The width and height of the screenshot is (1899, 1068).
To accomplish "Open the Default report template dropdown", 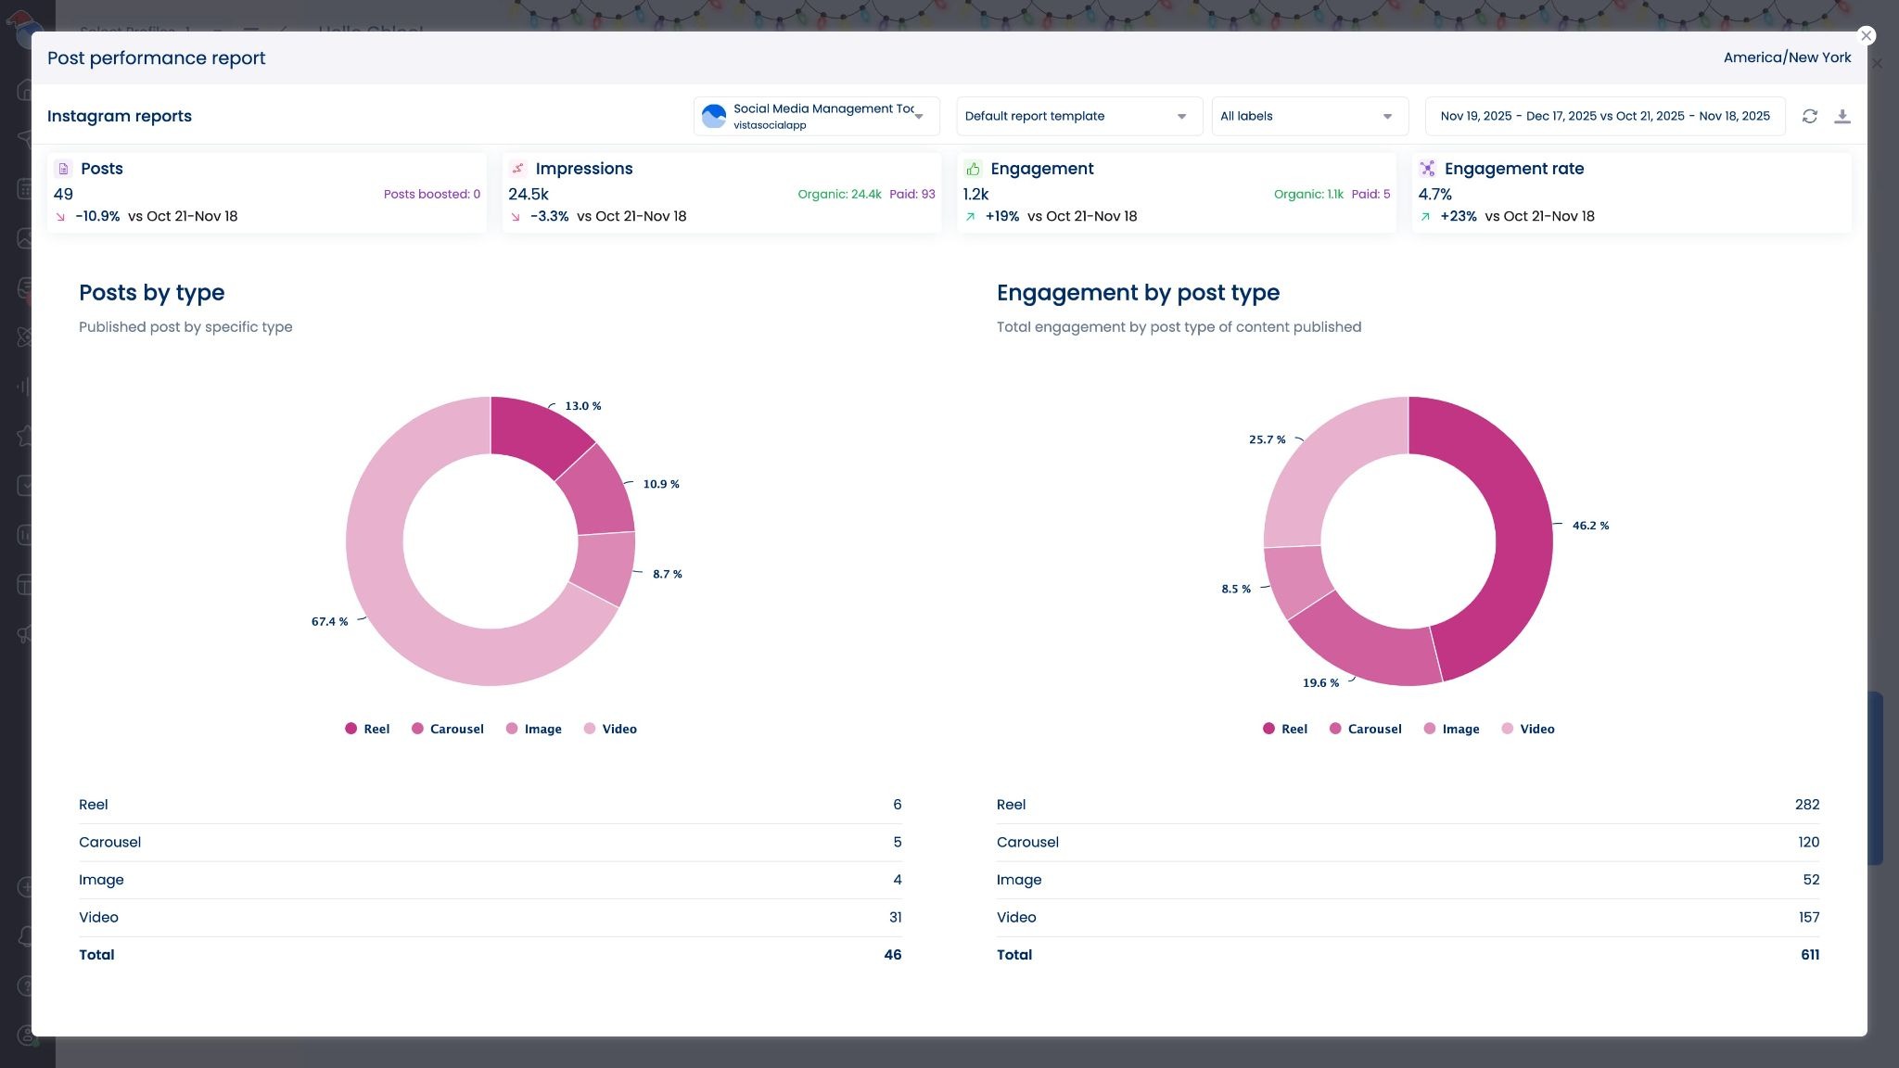I will click(1078, 116).
